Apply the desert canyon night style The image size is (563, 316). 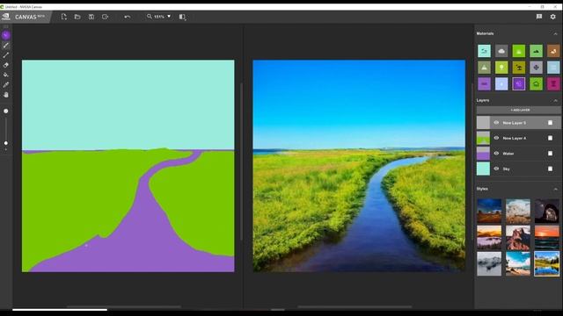tap(489, 211)
